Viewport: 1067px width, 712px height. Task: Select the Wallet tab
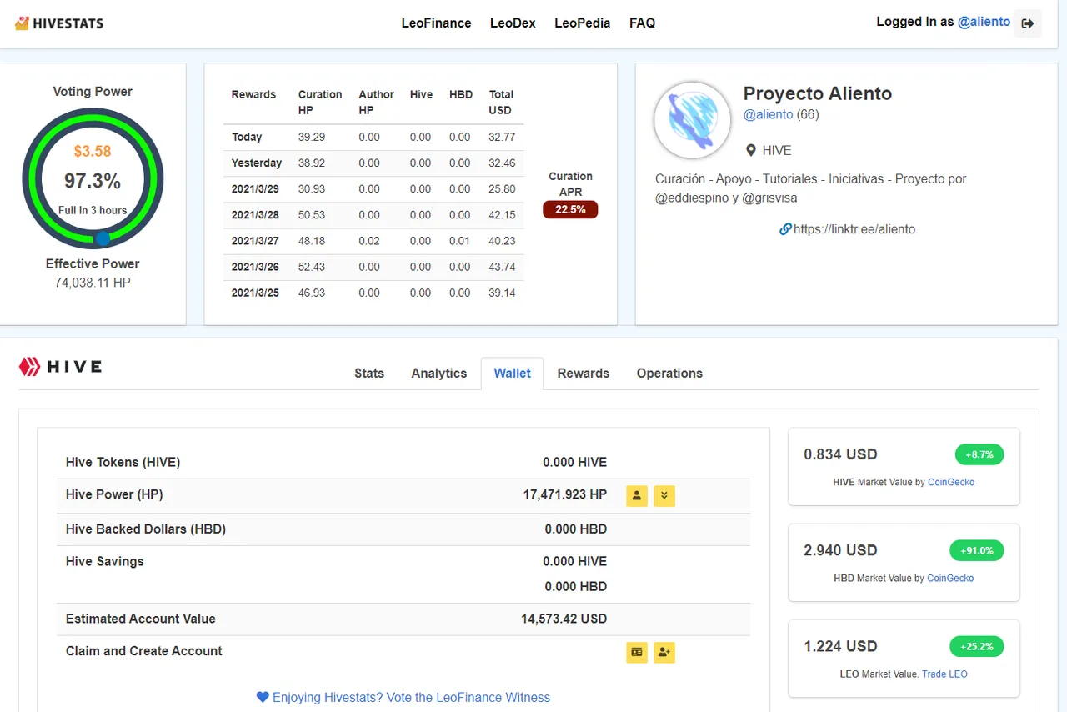512,374
